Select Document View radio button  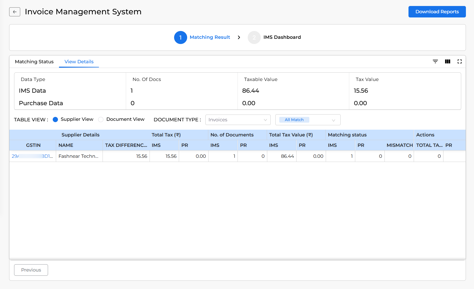coord(101,120)
